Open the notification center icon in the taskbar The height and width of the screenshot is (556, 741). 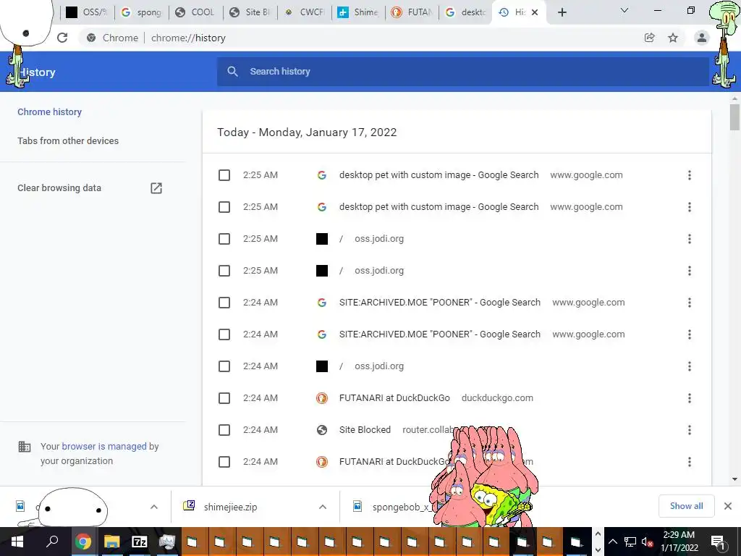[x=718, y=542]
